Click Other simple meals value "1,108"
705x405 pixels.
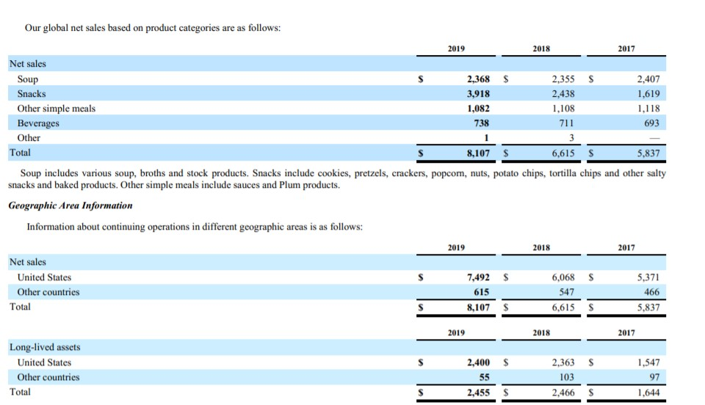[563, 109]
